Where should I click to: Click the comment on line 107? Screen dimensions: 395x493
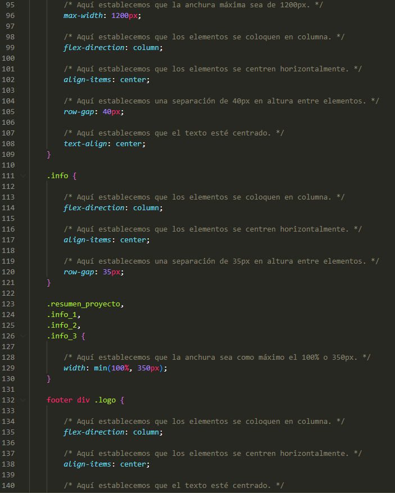[x=174, y=133]
